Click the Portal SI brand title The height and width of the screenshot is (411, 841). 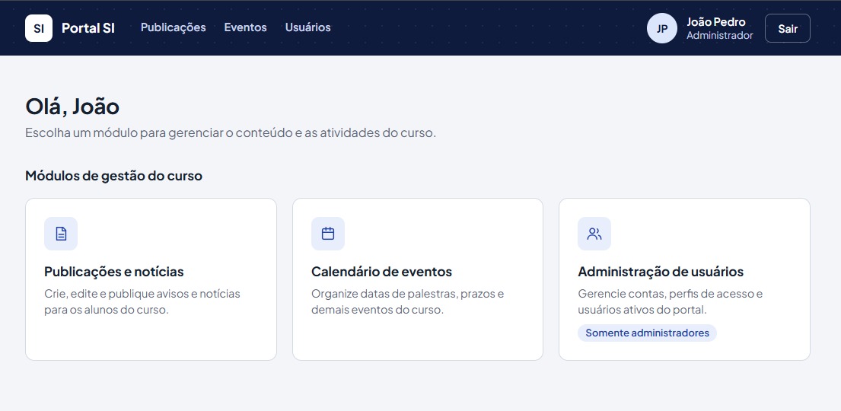coord(88,28)
